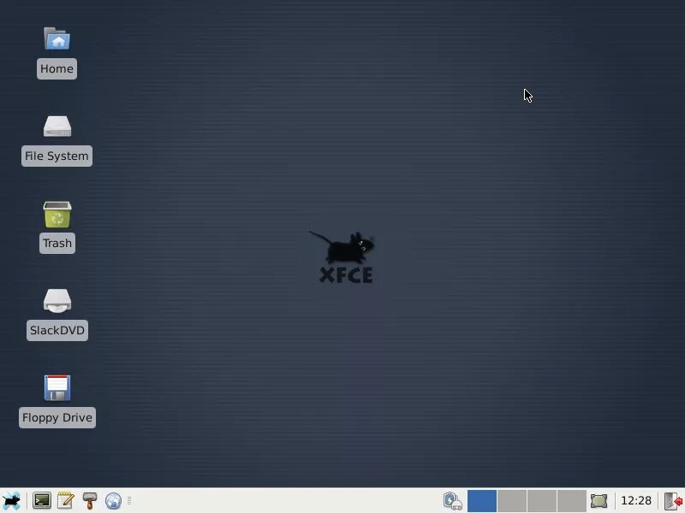The height and width of the screenshot is (513, 685).
Task: Launch the terminal emulator from the panel
Action: pyautogui.click(x=42, y=501)
